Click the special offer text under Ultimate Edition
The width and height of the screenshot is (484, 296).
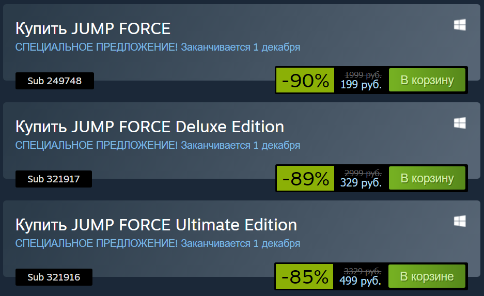[x=158, y=243]
